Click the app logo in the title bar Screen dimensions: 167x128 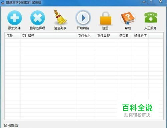click(x=3, y=2)
